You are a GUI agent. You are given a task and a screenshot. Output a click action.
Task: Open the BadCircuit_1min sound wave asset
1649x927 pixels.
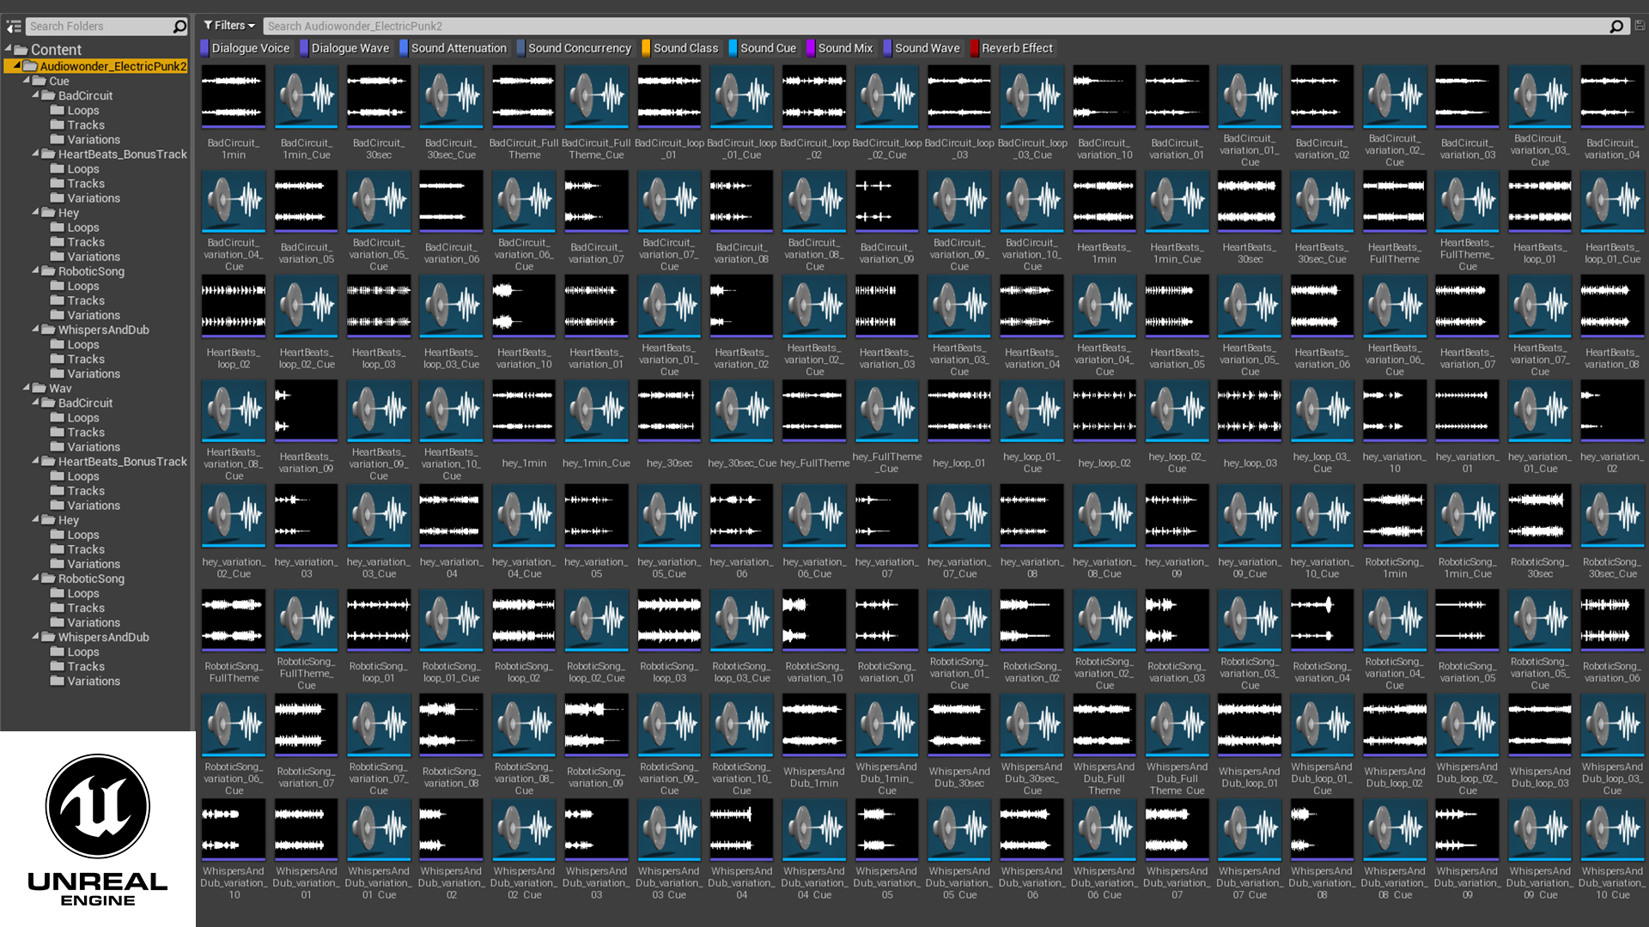point(234,97)
